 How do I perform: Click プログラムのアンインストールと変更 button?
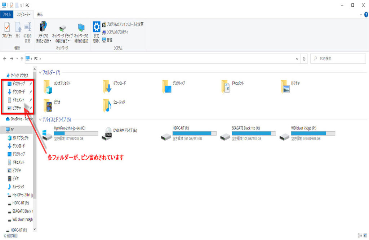click(x=123, y=24)
